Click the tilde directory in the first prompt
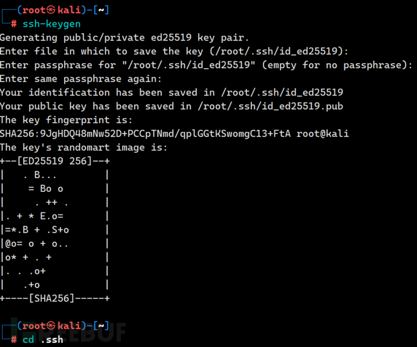This screenshot has height=347, width=417. [x=102, y=10]
